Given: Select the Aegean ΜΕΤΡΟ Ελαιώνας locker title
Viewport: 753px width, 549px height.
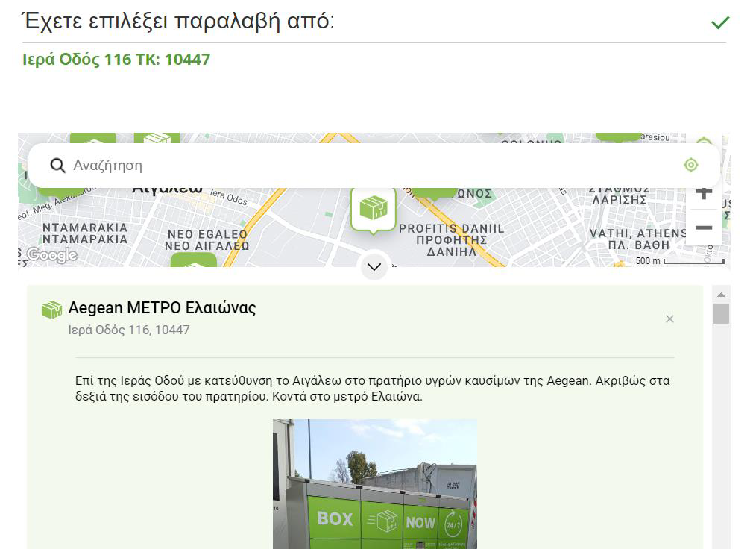Looking at the screenshot, I should coord(162,308).
